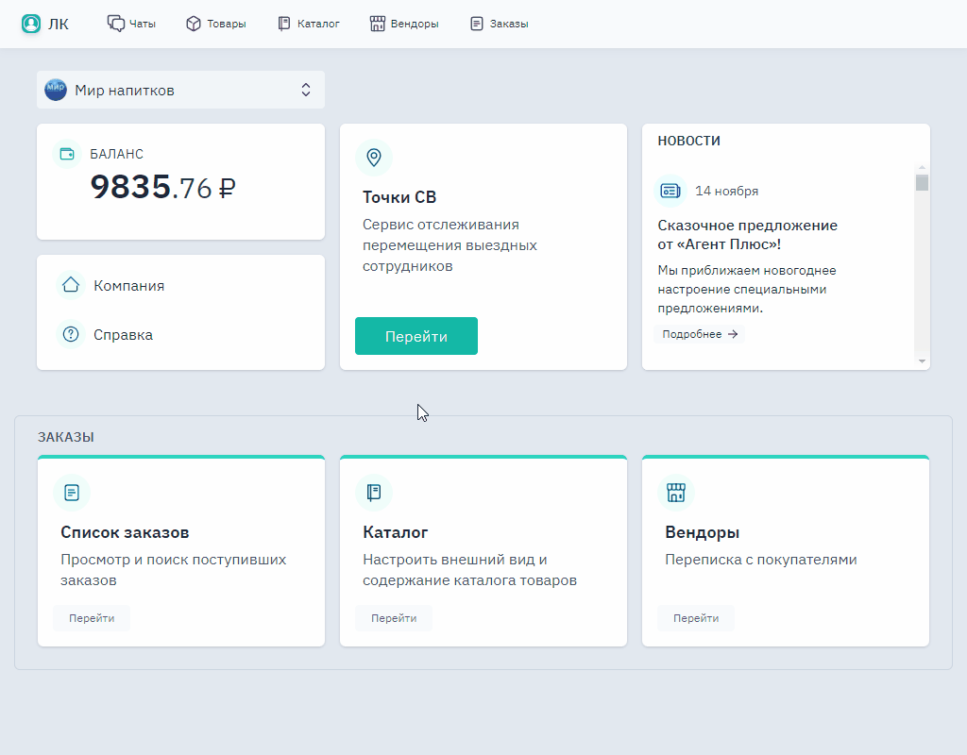Image resolution: width=967 pixels, height=755 pixels.
Task: Open the Чаты chat icon in top navigation
Action: click(115, 24)
